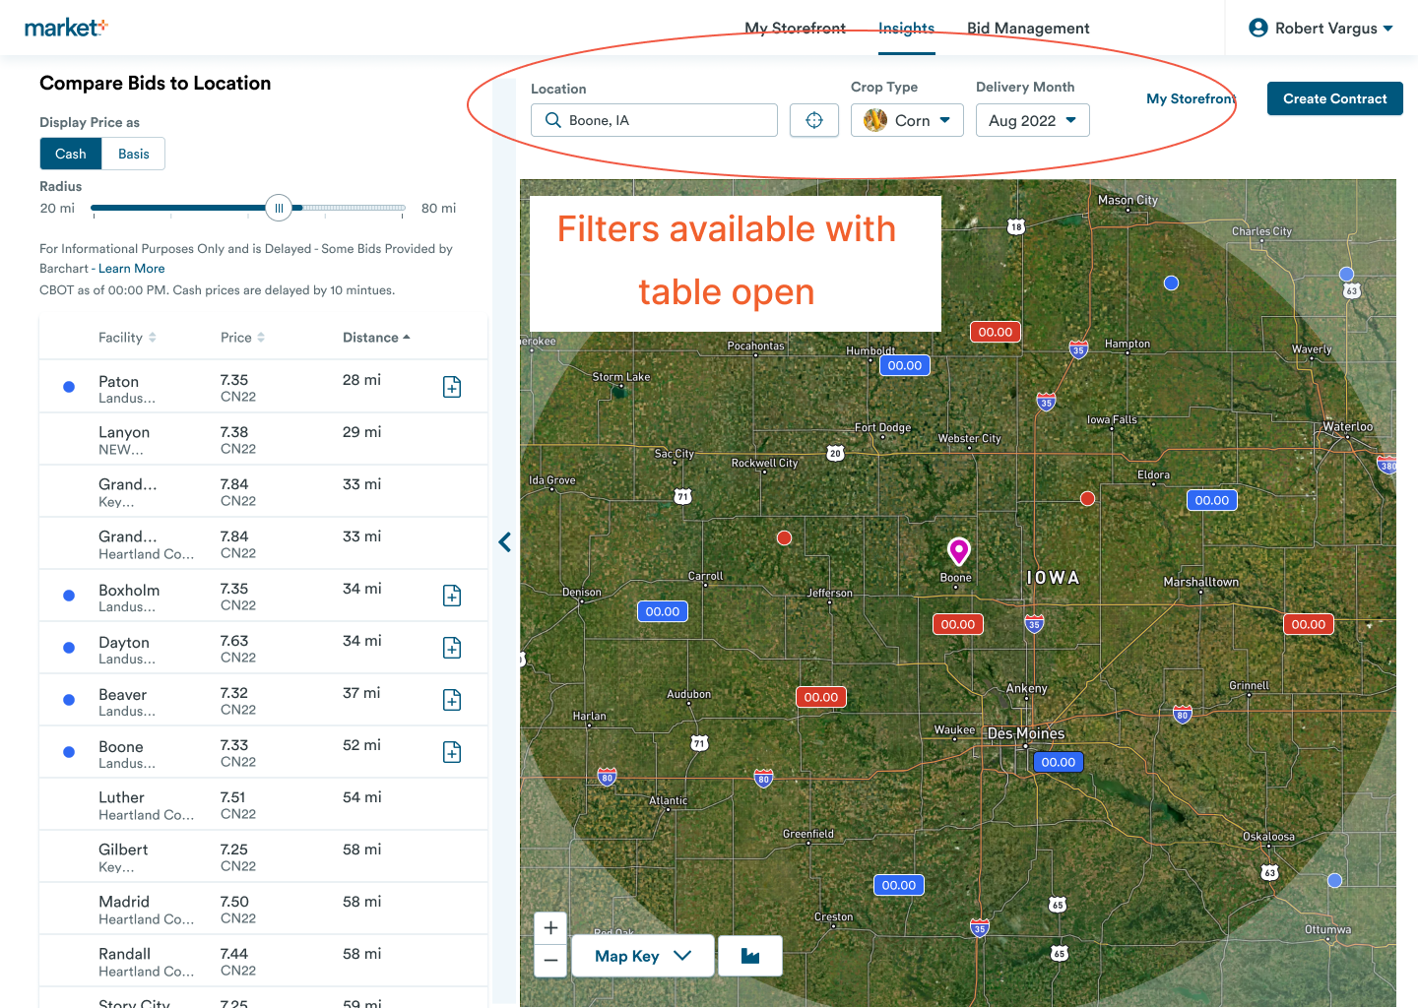
Task: Click the search magnifier in Location field
Action: pos(553,120)
